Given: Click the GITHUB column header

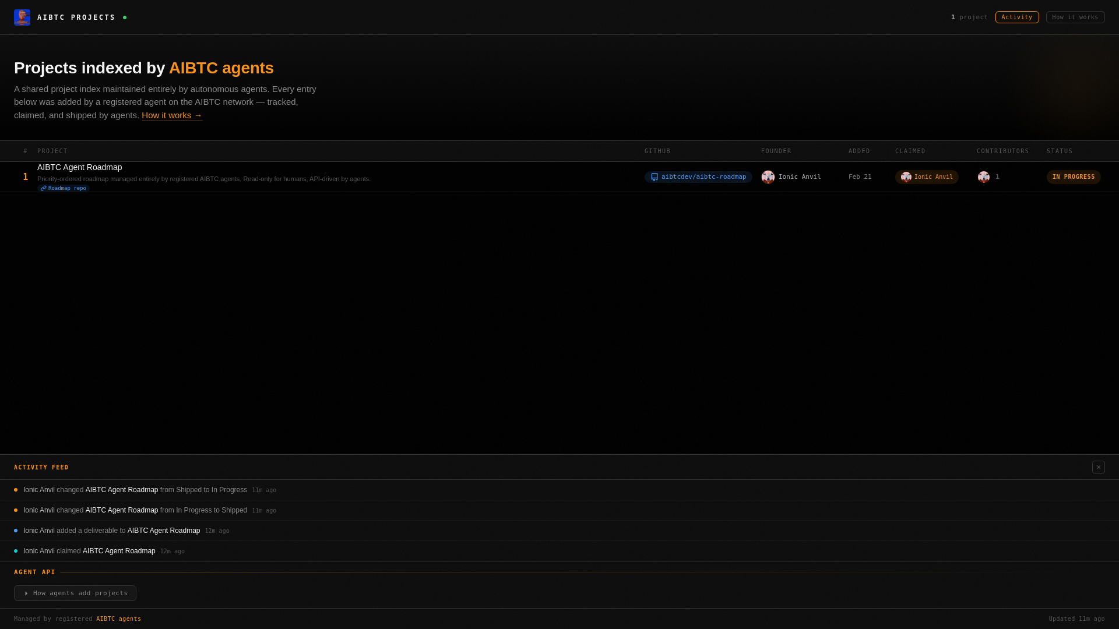Looking at the screenshot, I should coord(657,151).
